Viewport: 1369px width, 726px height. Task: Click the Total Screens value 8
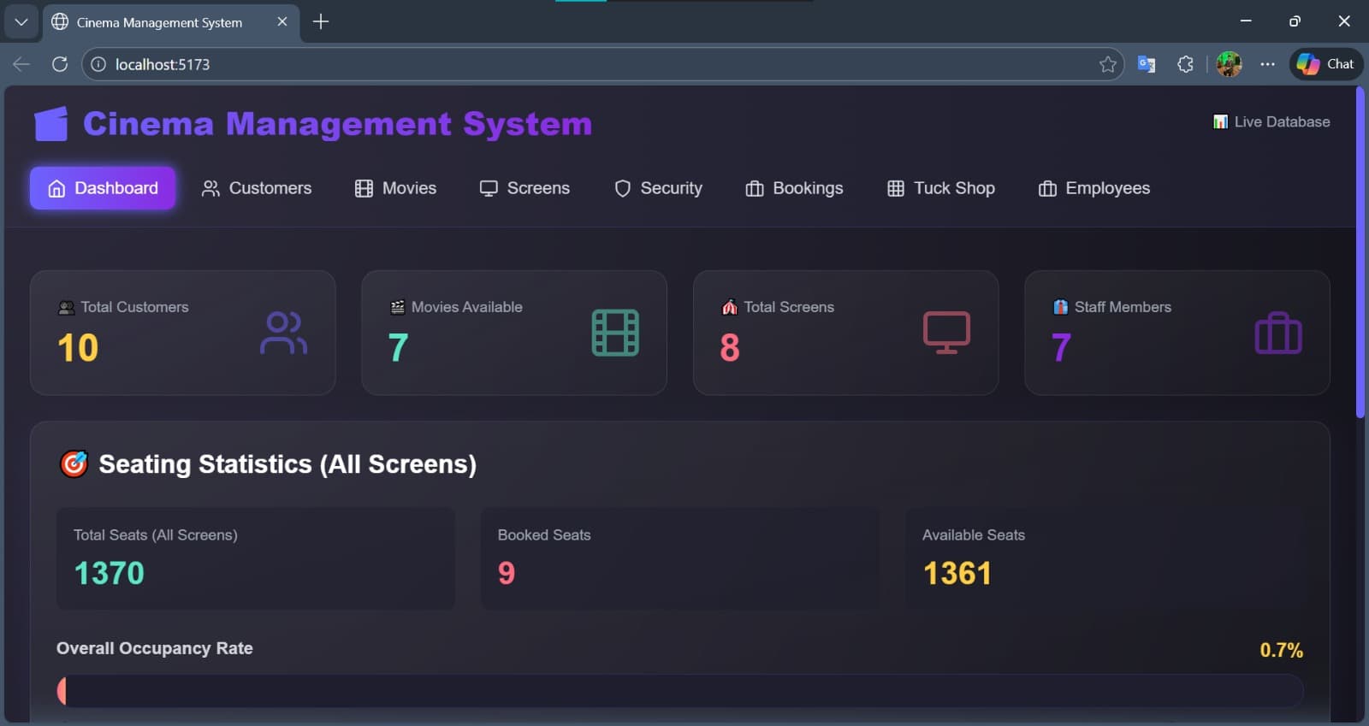point(730,348)
